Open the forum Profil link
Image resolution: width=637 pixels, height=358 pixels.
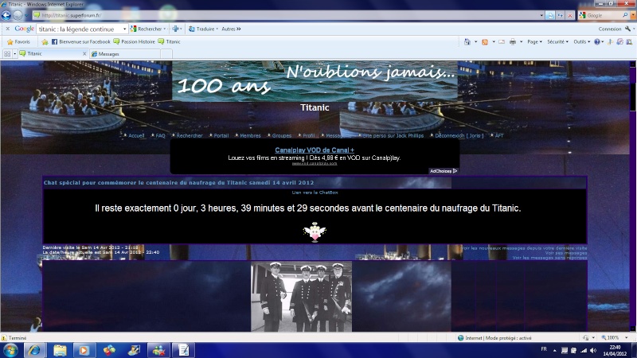(x=309, y=135)
